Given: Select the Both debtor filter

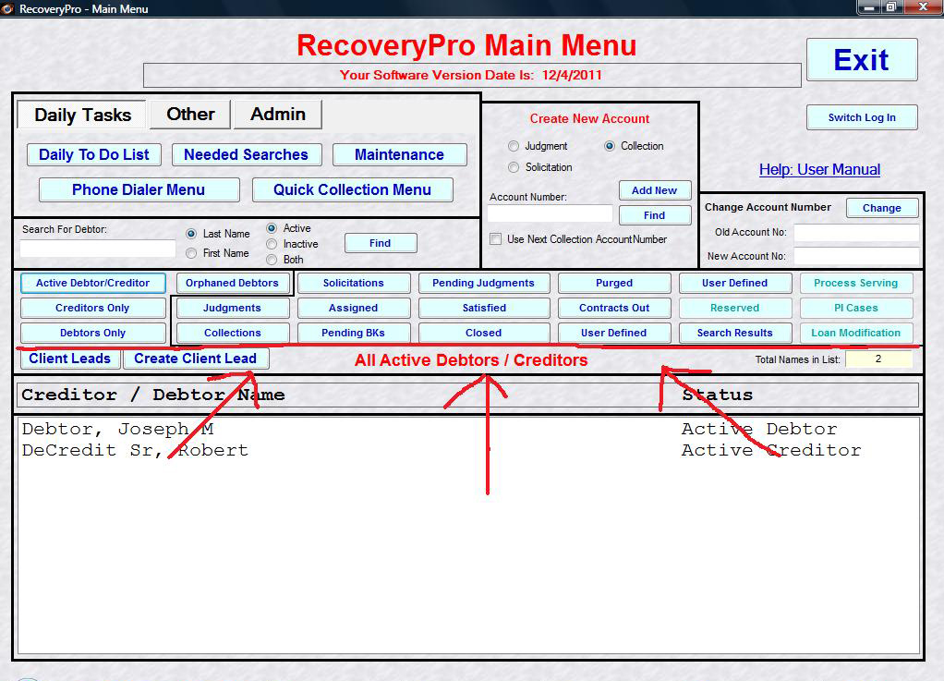Looking at the screenshot, I should pyautogui.click(x=272, y=260).
